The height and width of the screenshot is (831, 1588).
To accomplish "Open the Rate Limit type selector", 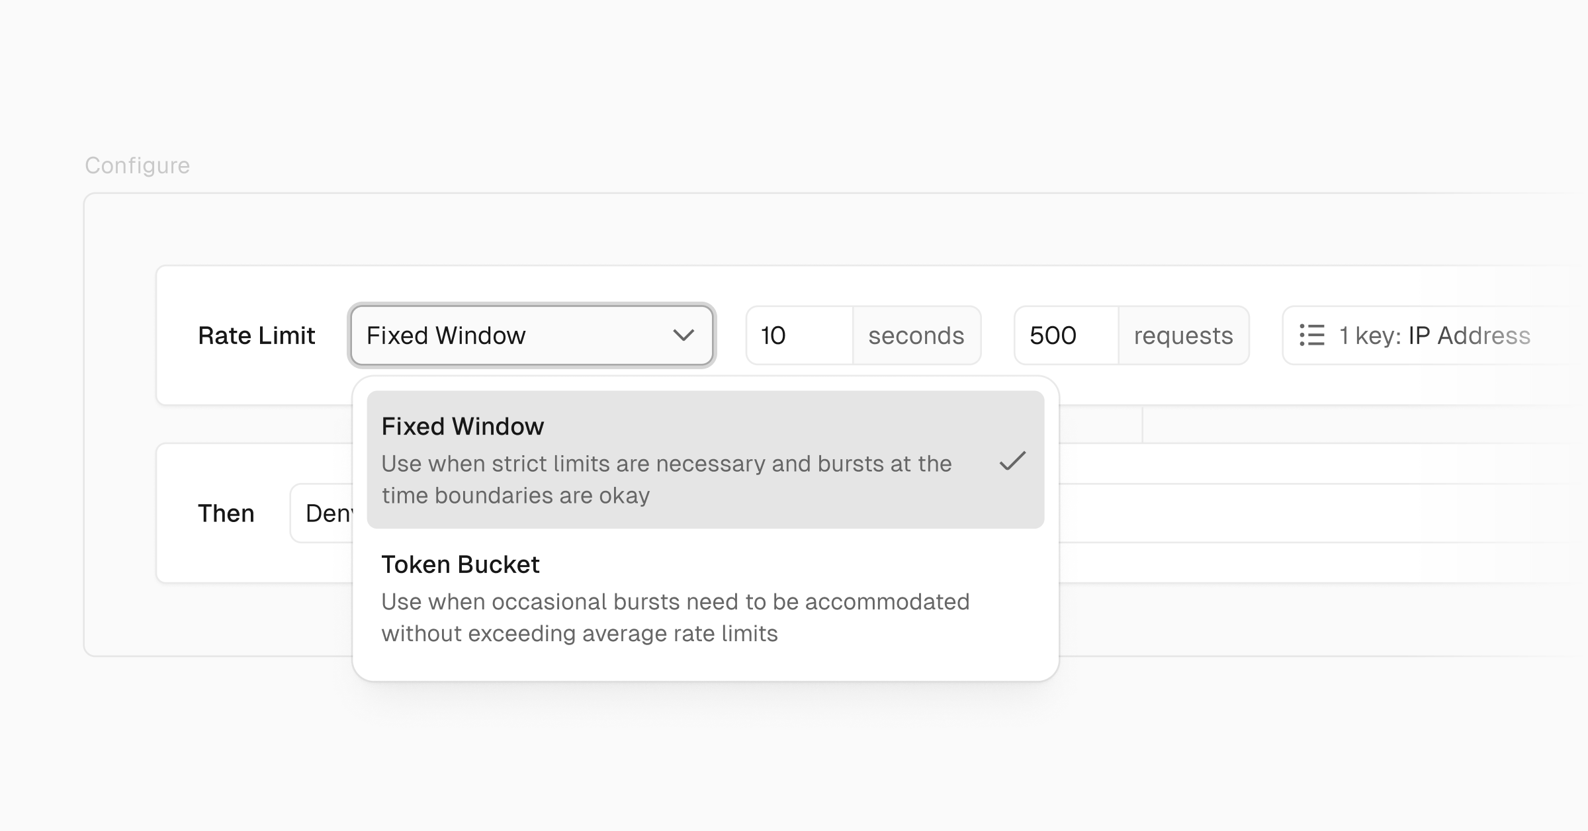I will [530, 335].
